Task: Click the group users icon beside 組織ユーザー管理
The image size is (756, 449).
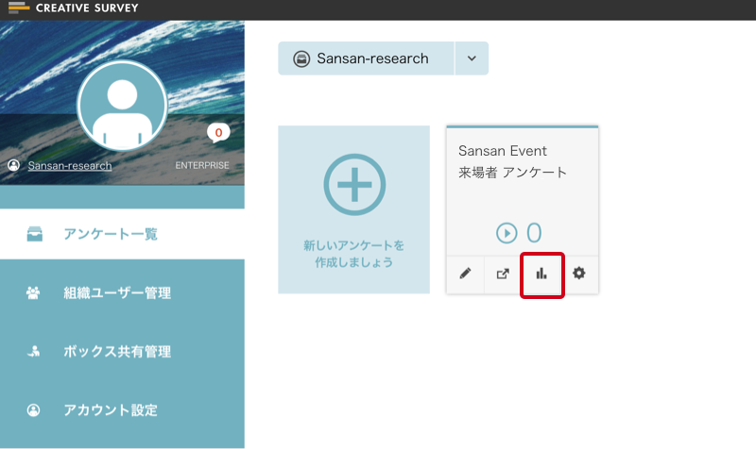Action: coord(33,292)
